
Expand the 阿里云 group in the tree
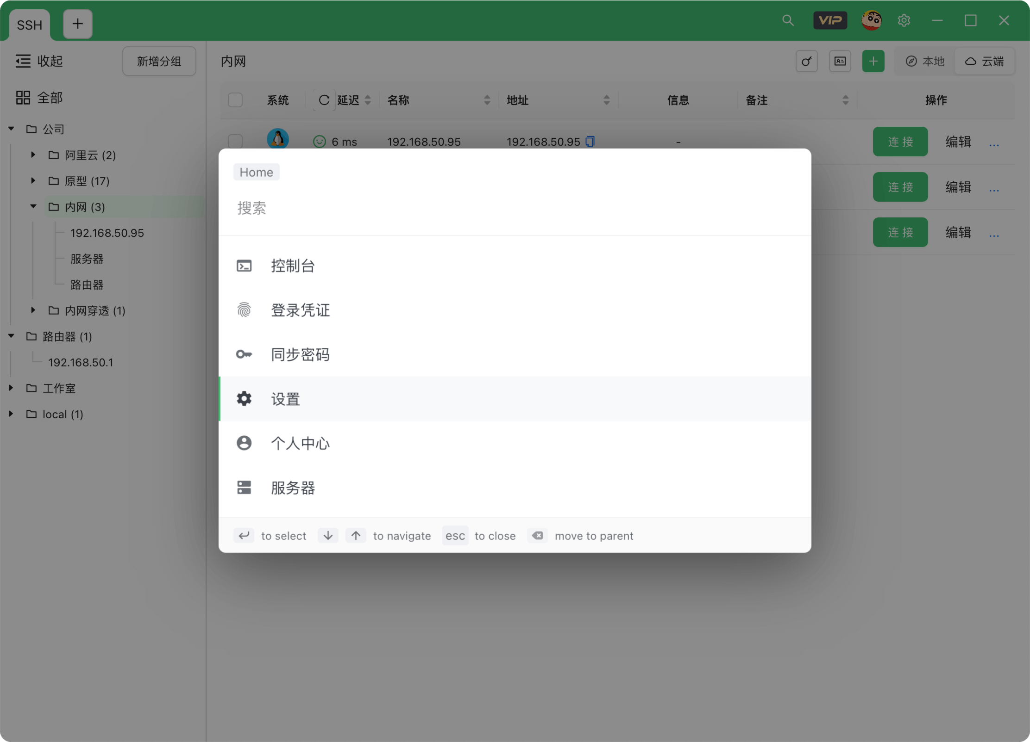(32, 155)
